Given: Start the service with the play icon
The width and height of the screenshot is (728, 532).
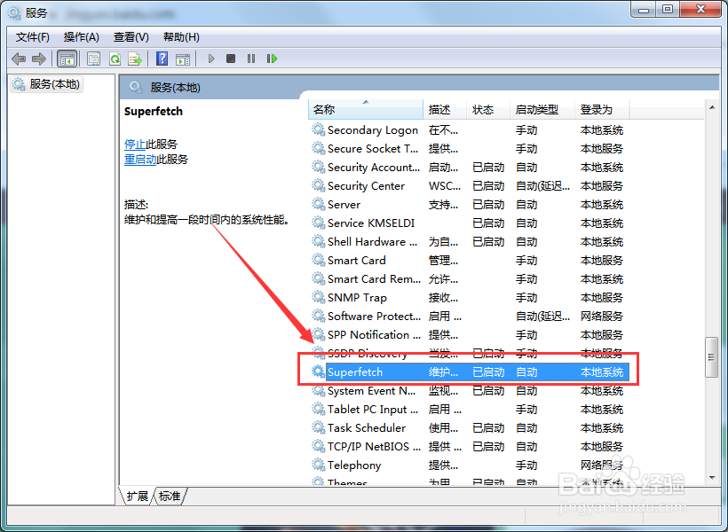Looking at the screenshot, I should (x=210, y=59).
